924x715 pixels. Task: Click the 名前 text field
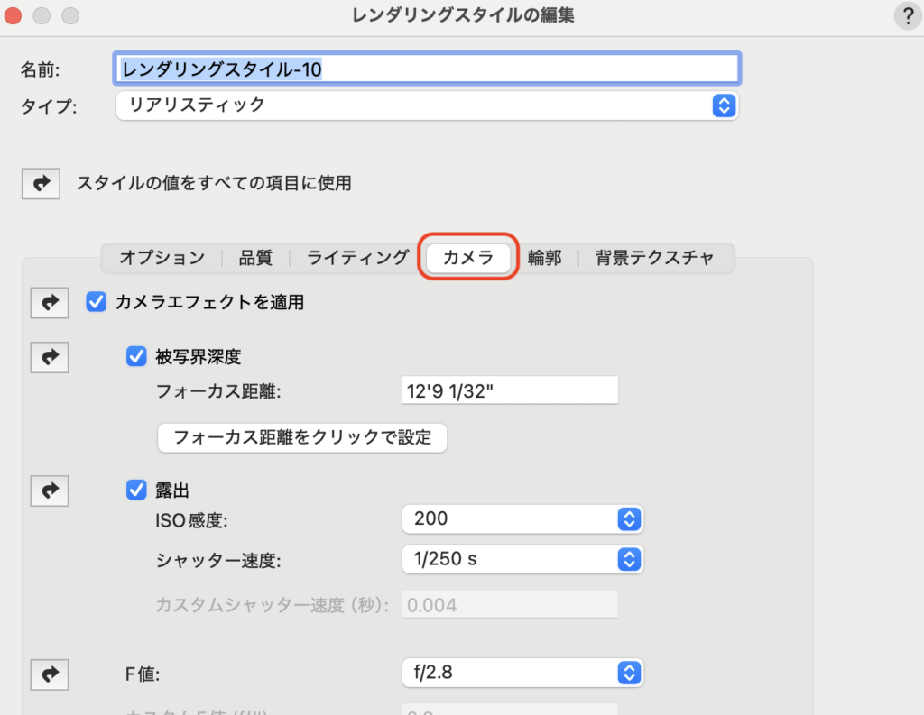coord(429,68)
